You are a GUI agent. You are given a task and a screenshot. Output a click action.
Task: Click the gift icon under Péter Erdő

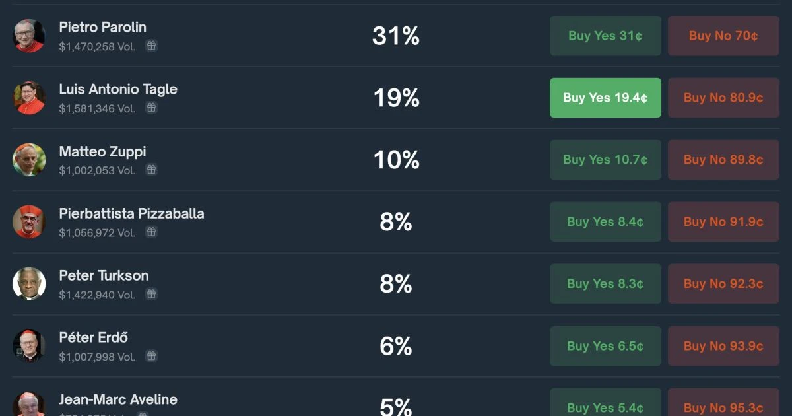[x=151, y=356]
